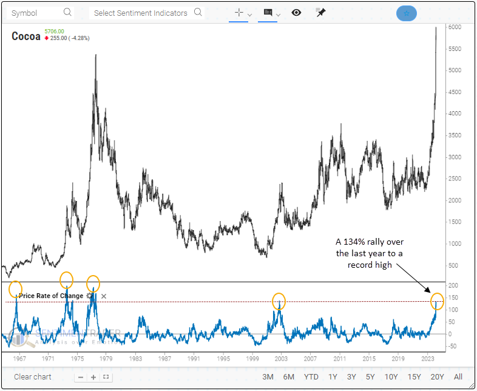Select the 10Y time range
The width and height of the screenshot is (477, 391).
[x=391, y=376]
